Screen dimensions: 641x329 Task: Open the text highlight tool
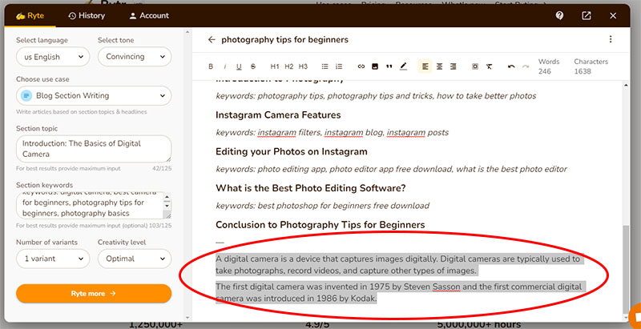tap(404, 66)
